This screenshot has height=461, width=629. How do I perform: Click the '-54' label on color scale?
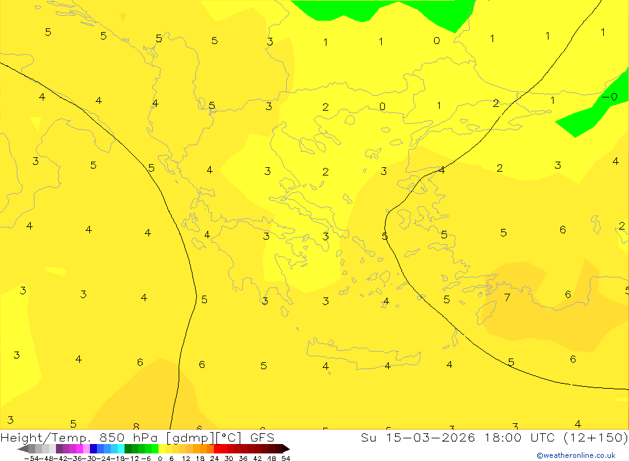point(31,458)
